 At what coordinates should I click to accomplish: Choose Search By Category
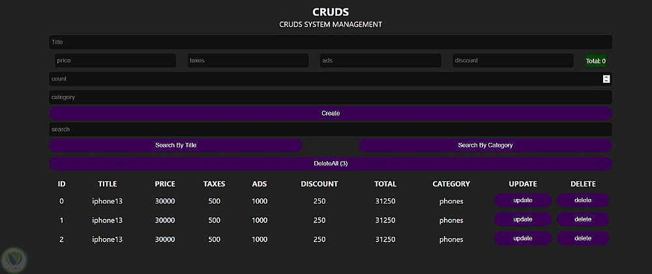485,145
